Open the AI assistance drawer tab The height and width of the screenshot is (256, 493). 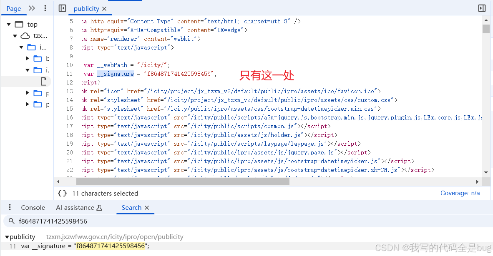[x=79, y=207]
